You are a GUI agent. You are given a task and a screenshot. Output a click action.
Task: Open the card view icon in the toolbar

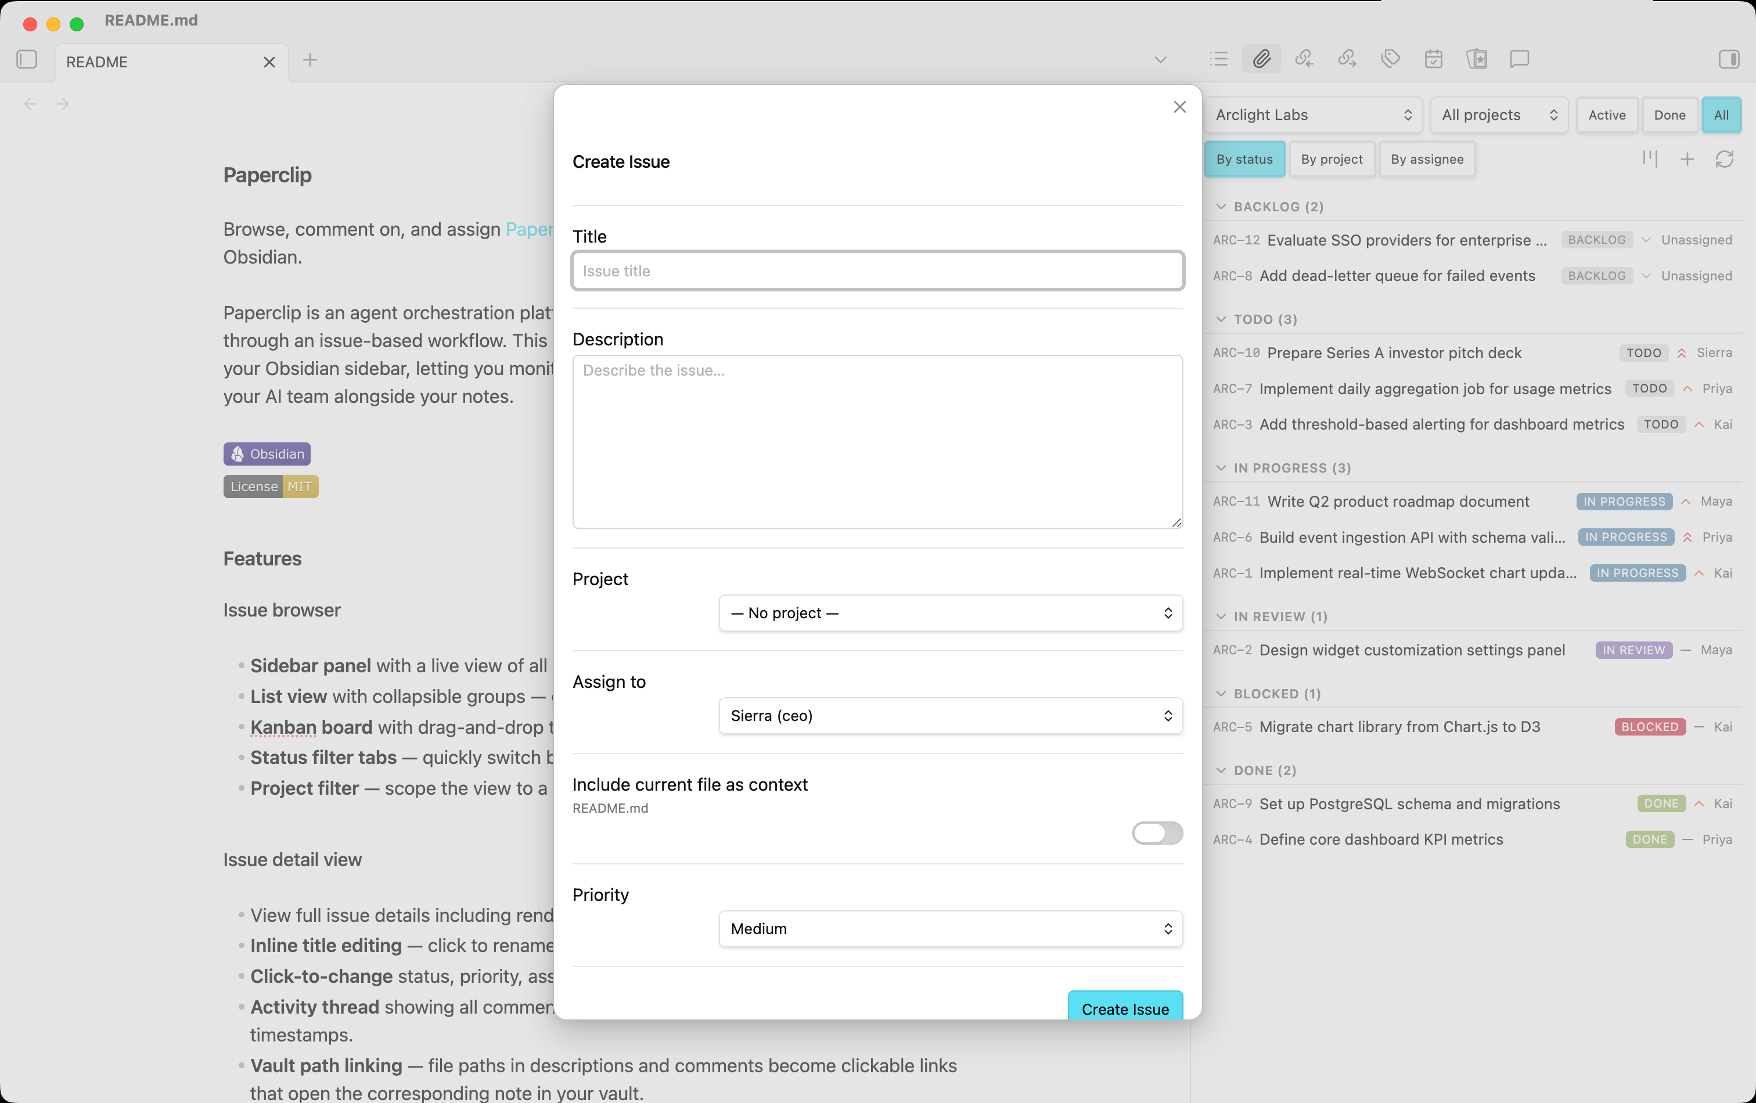(x=1477, y=59)
